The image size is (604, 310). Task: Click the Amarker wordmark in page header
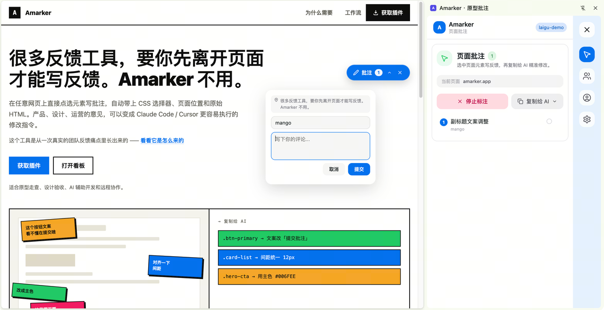38,13
